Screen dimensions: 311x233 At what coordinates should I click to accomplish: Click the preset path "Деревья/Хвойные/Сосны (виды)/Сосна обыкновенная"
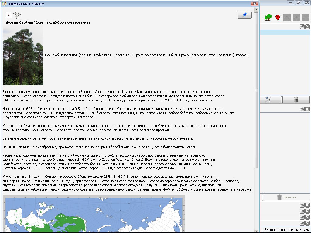48,22
